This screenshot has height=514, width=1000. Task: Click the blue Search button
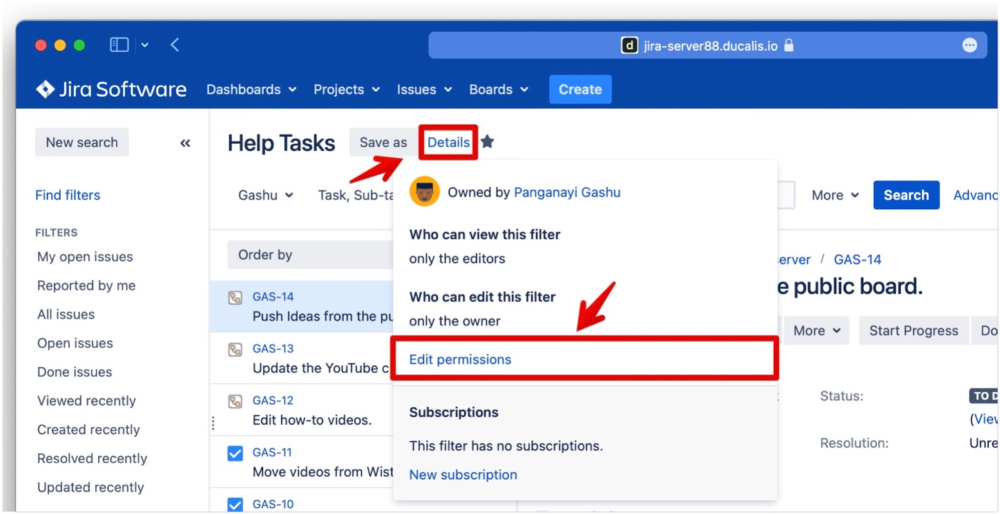click(906, 195)
